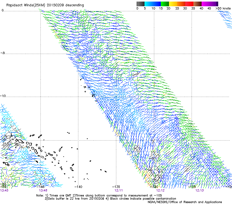Click the '12:12' swath time label
Viewport: 232px width, 204px height.
pos(161,191)
